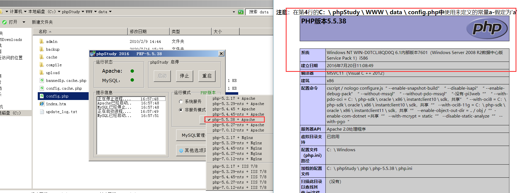Click the 搜索 data search box
This screenshot has height=193, width=522.
pyautogui.click(x=259, y=12)
